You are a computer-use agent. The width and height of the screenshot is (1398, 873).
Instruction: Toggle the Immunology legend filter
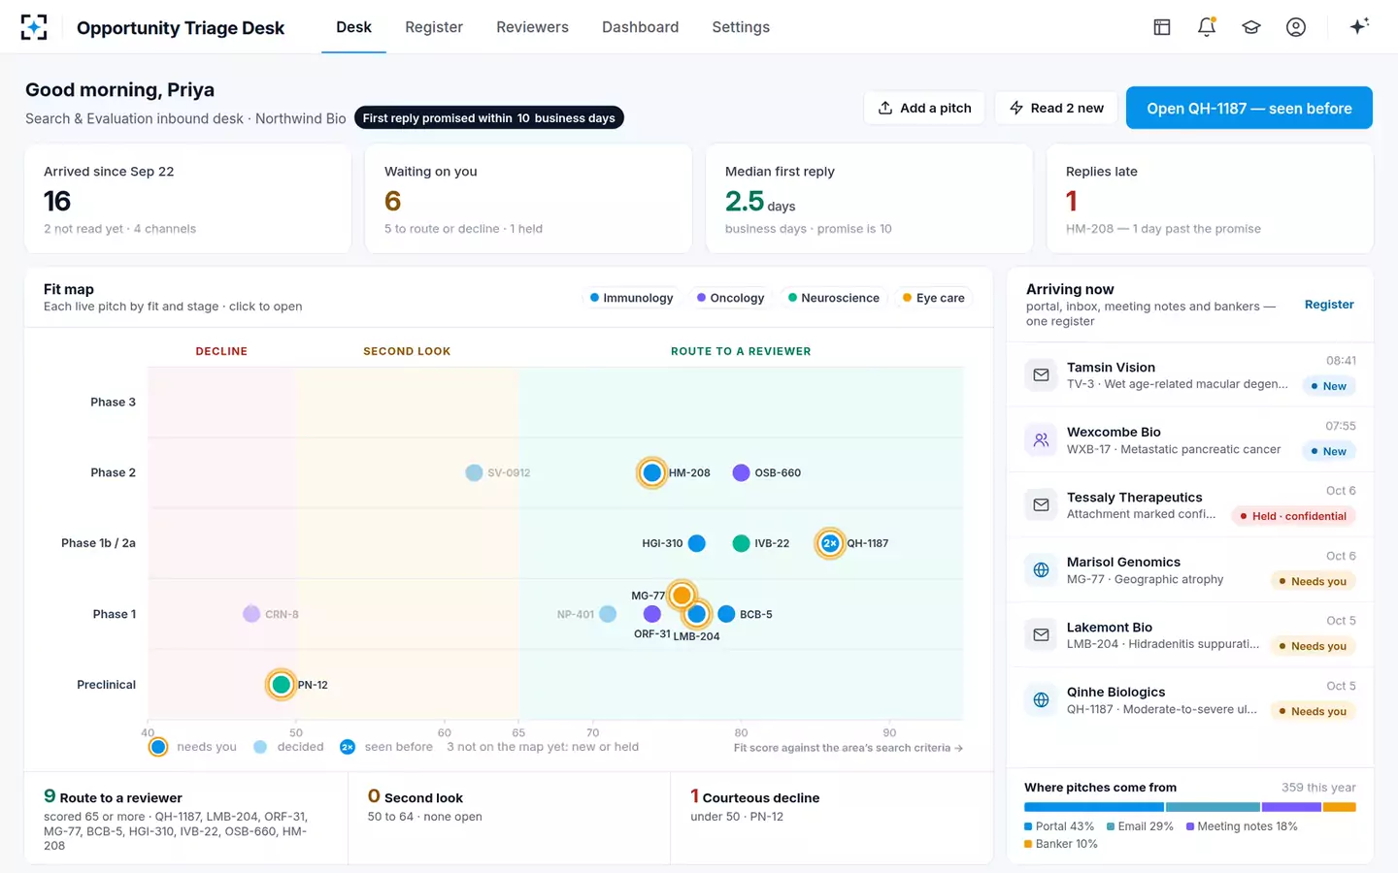click(631, 298)
